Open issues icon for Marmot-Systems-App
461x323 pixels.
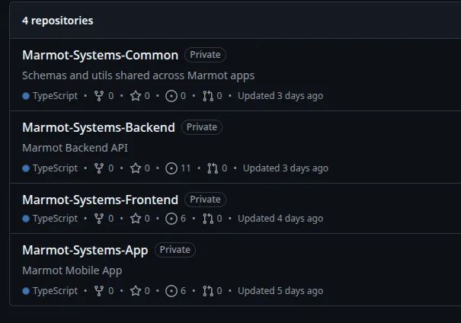(x=171, y=291)
